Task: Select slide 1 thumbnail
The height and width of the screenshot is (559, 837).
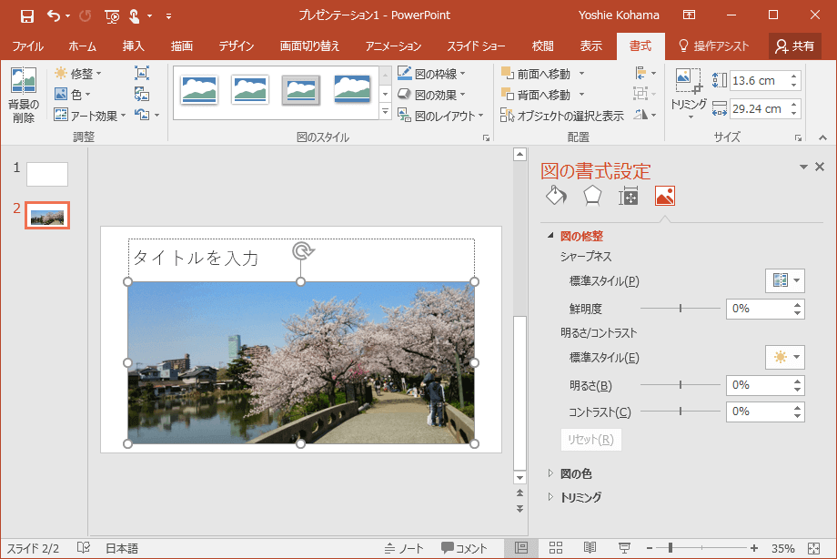Action: point(46,174)
